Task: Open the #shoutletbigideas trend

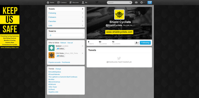Action: pos(55,72)
